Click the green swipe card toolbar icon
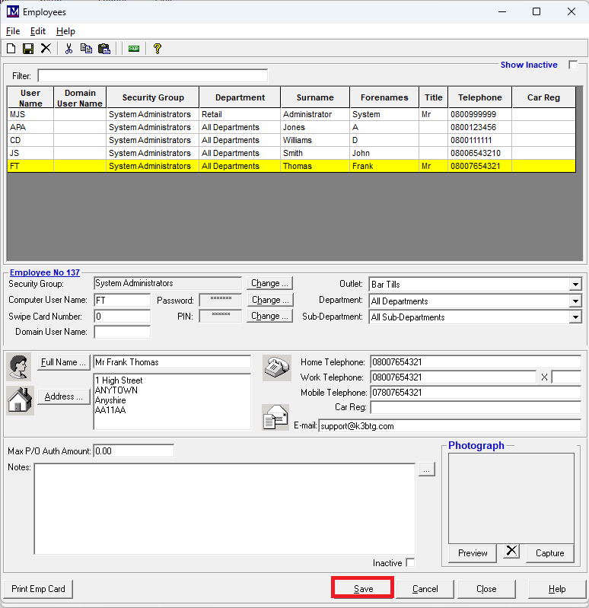This screenshot has height=608, width=589. (134, 49)
